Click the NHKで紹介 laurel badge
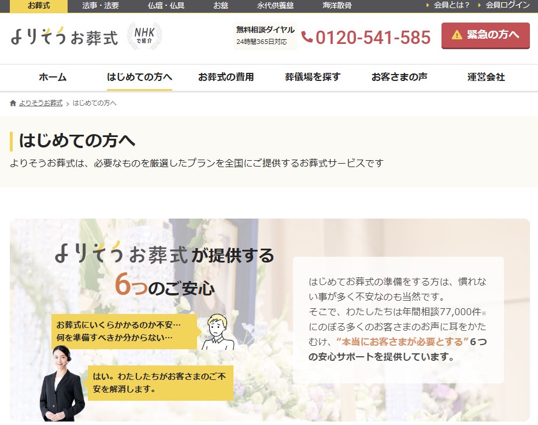The image size is (538, 425). pyautogui.click(x=145, y=36)
